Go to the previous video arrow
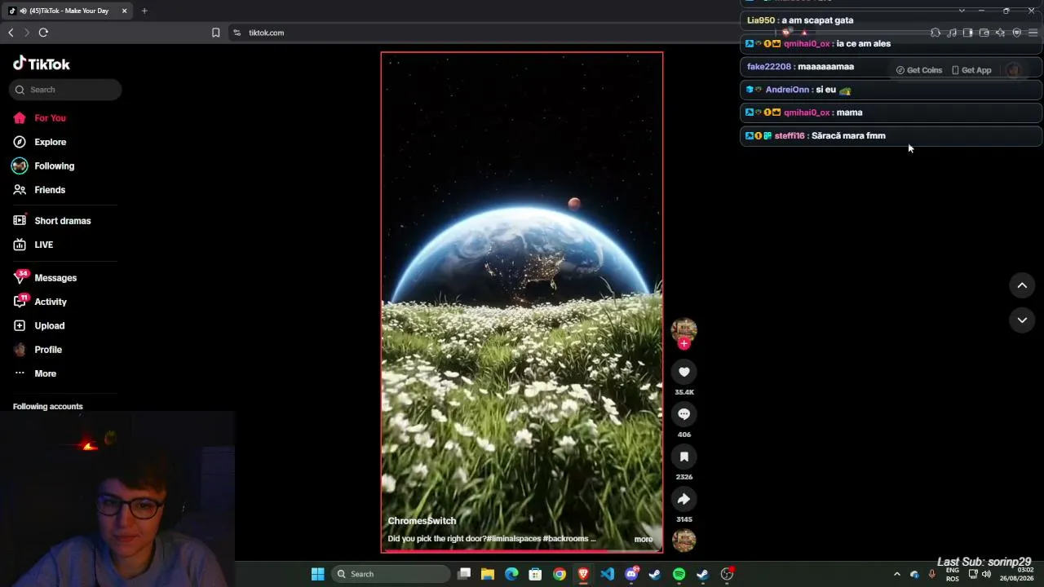 click(x=1022, y=285)
